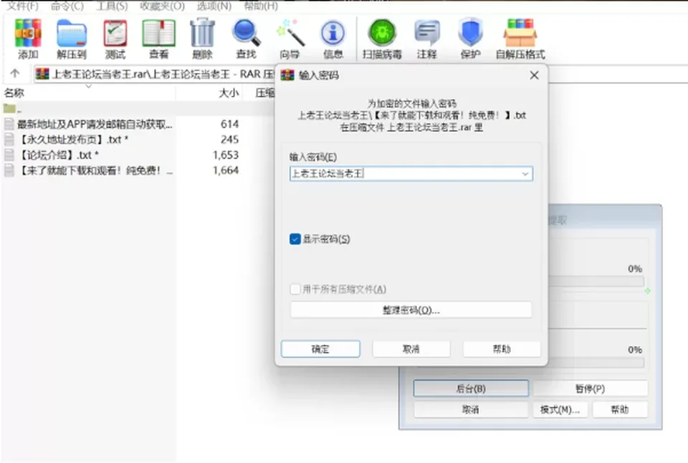Click 取消 in the password dialog

coord(411,349)
